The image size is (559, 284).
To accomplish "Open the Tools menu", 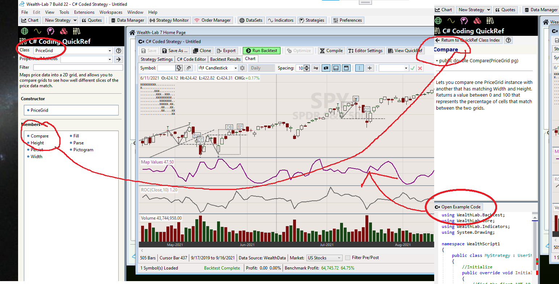I will [64, 12].
